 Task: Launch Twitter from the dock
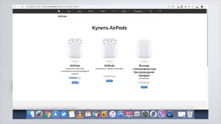click(64, 114)
